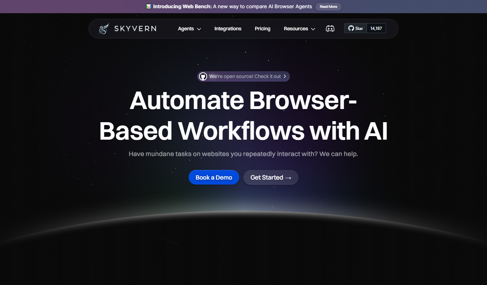This screenshot has height=285, width=487.
Task: Open the Pricing page
Action: [262, 28]
